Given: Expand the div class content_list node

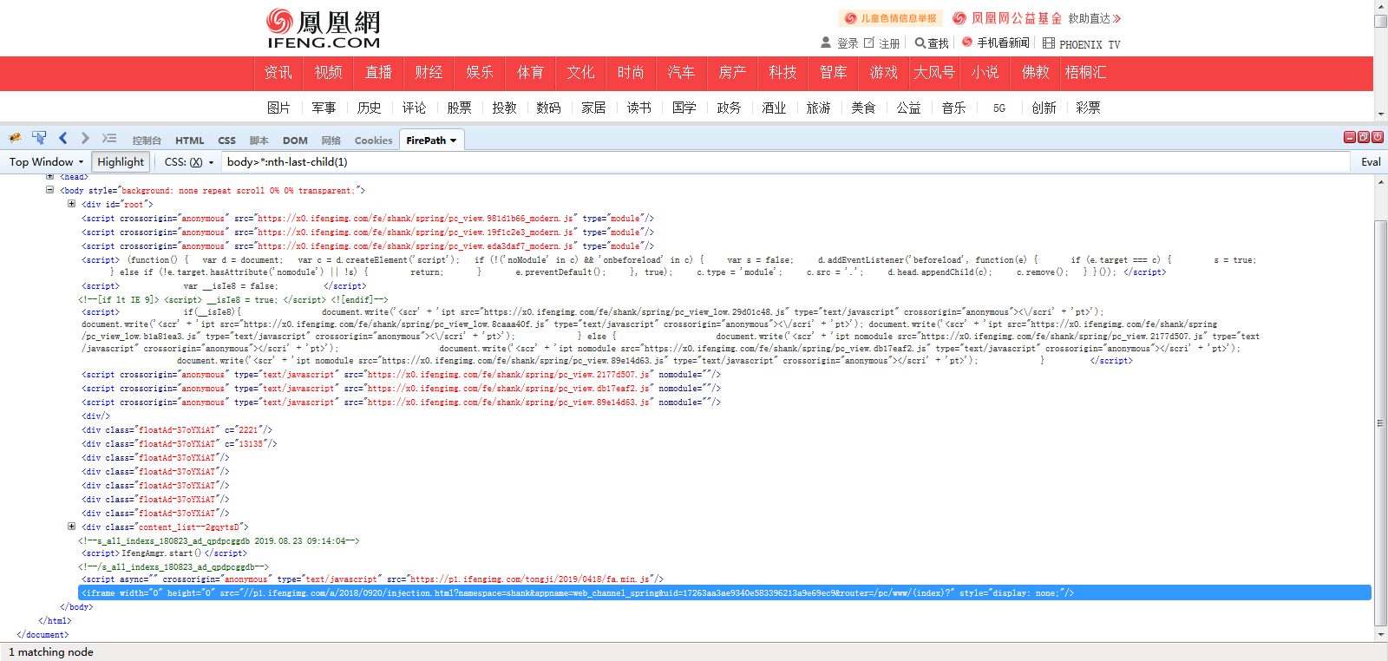Looking at the screenshot, I should pyautogui.click(x=71, y=527).
